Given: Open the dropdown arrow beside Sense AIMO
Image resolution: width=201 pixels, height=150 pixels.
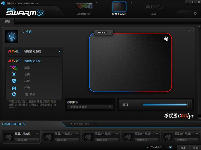Looking at the screenshot, I should point(131,2).
